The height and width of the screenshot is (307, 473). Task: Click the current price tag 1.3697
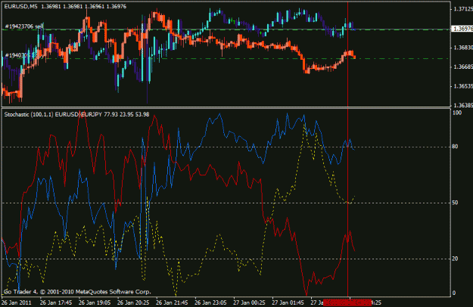[462, 29]
